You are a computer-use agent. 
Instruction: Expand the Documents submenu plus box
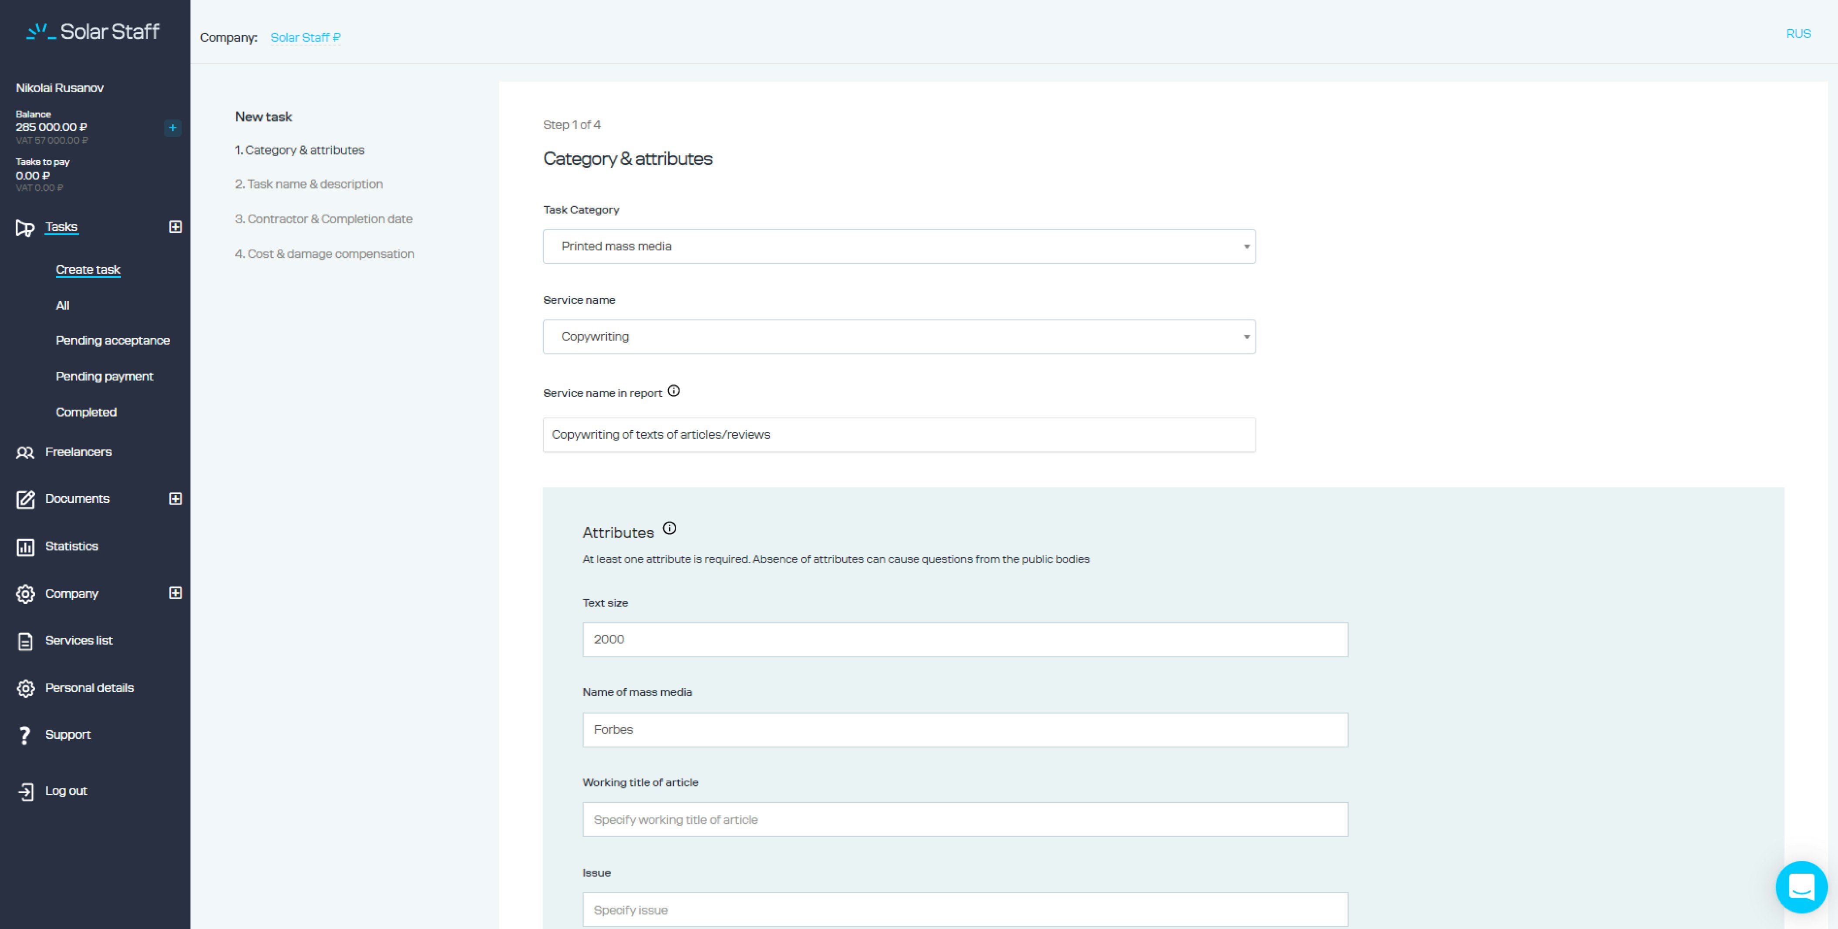point(175,499)
